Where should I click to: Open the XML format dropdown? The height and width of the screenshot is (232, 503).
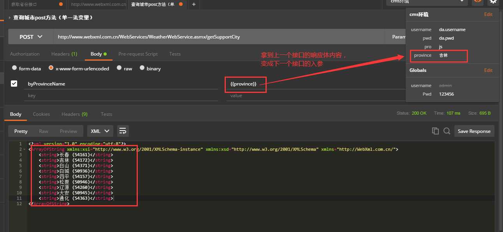pos(100,131)
